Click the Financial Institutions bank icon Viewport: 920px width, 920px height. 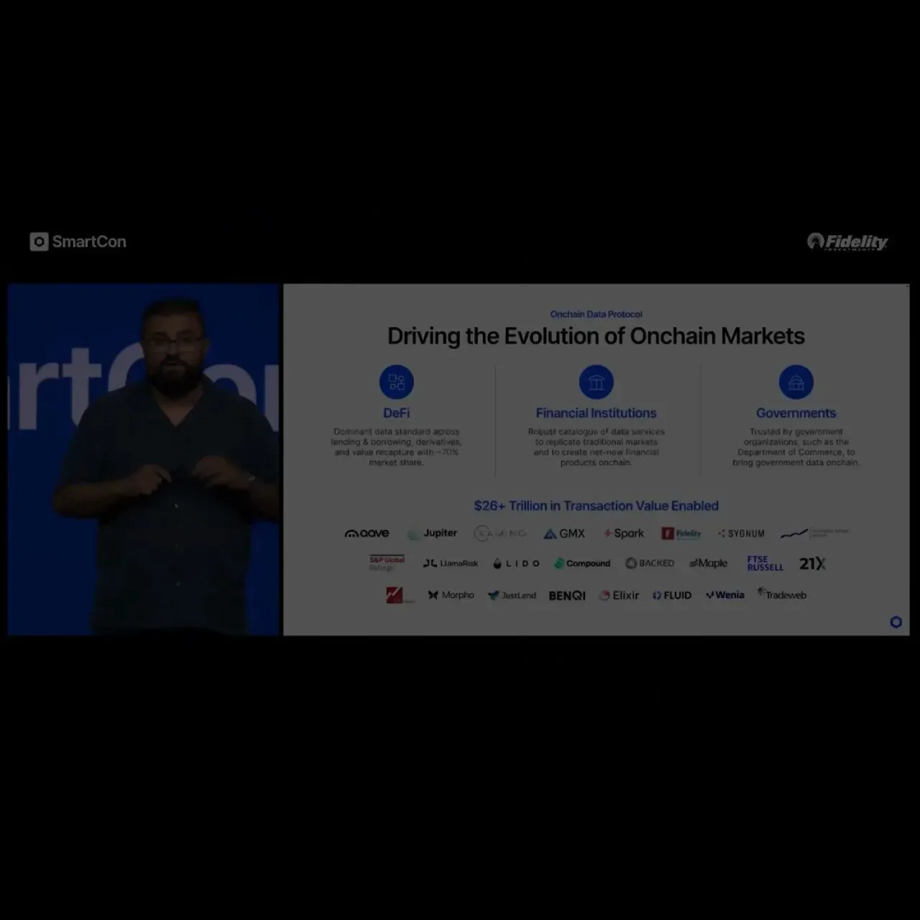[597, 382]
